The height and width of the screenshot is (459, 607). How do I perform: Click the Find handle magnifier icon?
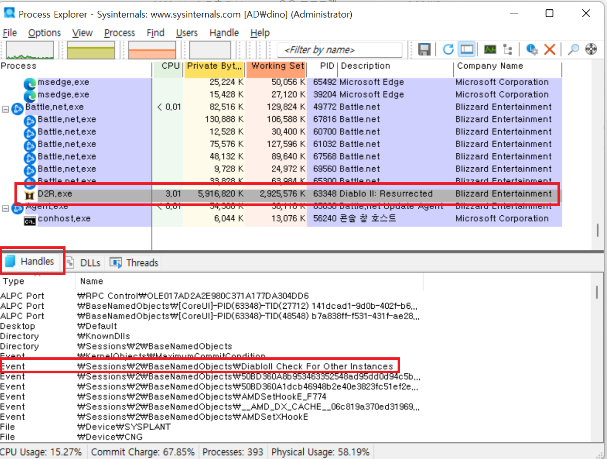coord(573,50)
